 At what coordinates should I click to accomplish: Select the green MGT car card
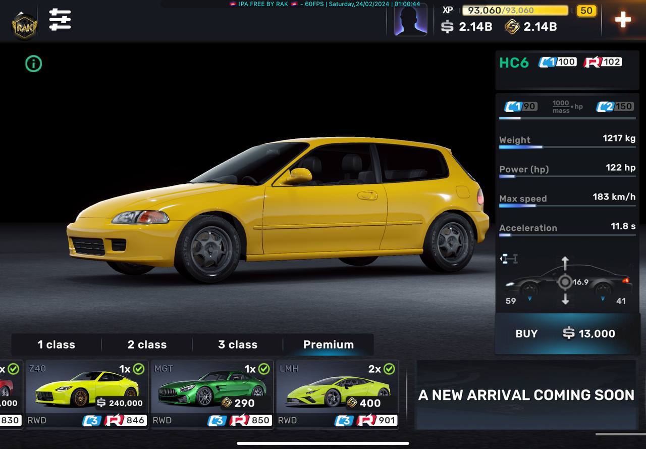pyautogui.click(x=212, y=394)
